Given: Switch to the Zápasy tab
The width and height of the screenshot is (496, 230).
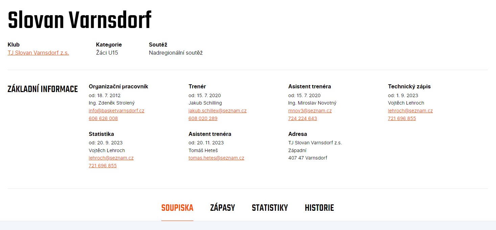Looking at the screenshot, I should click(x=222, y=208).
